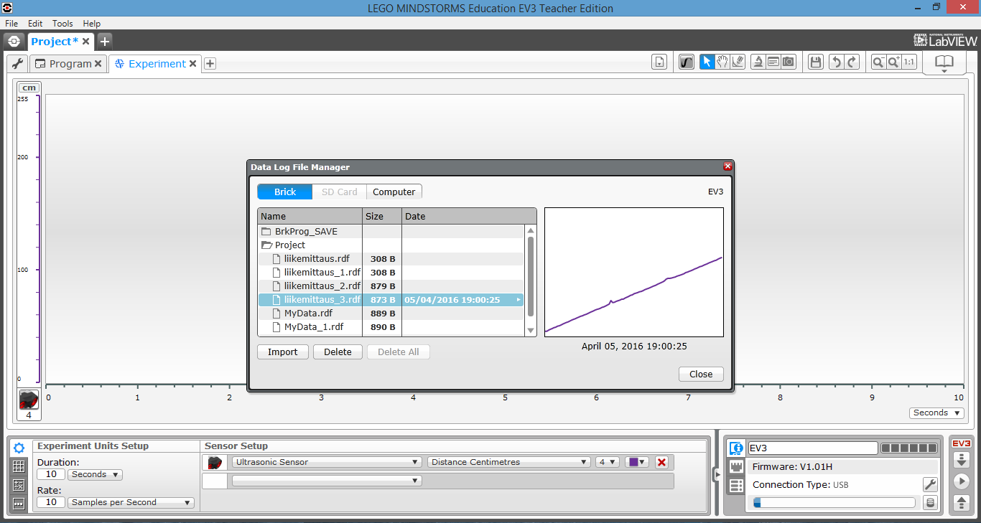Viewport: 981px width, 523px height.
Task: Select MyData_1.rdf file
Action: [x=391, y=327]
